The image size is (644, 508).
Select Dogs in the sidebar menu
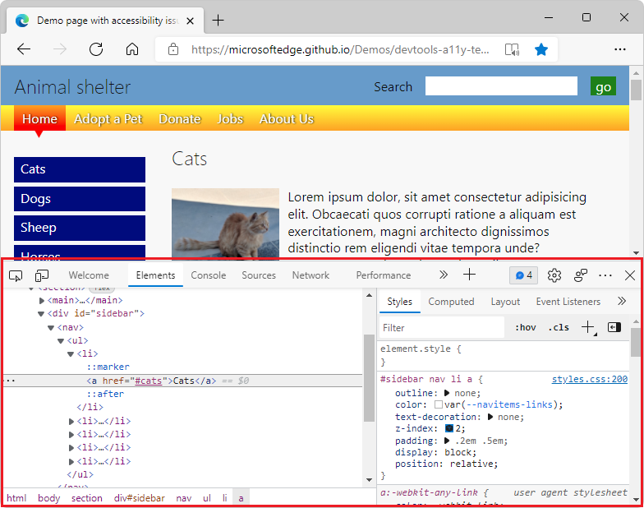[x=80, y=199]
